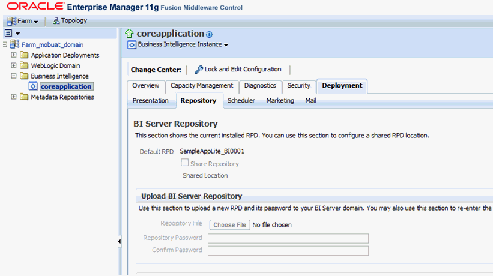Click the Metadata Repositories folder icon
This screenshot has width=493, height=276.
coord(24,97)
